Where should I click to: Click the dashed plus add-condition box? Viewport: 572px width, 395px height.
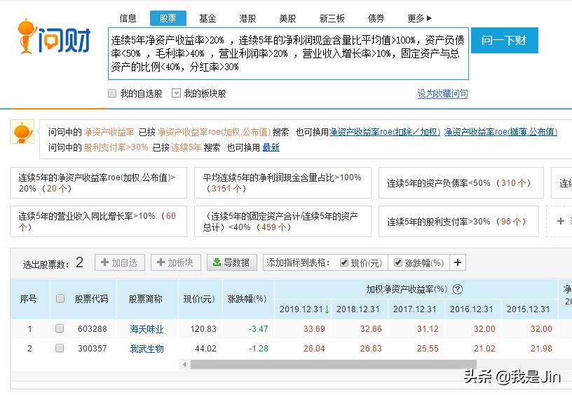(x=561, y=221)
